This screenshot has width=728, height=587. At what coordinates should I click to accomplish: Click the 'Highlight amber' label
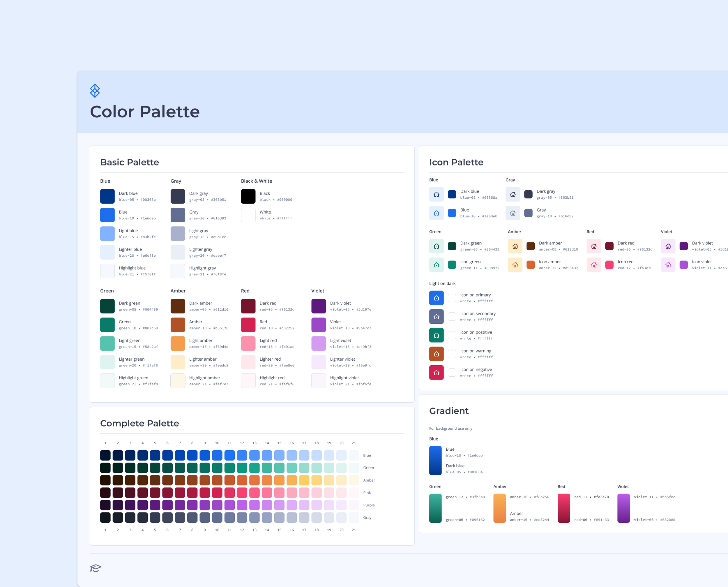204,378
